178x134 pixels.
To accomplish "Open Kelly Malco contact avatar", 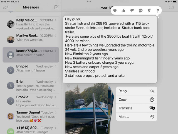I will pos(11,24).
